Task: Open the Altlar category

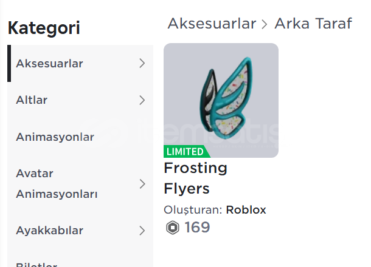Action: click(x=80, y=100)
